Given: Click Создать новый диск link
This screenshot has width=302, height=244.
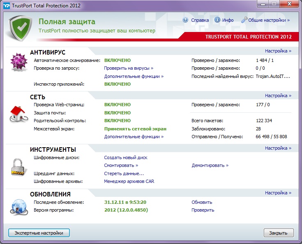Looking at the screenshot, I should [x=126, y=157].
